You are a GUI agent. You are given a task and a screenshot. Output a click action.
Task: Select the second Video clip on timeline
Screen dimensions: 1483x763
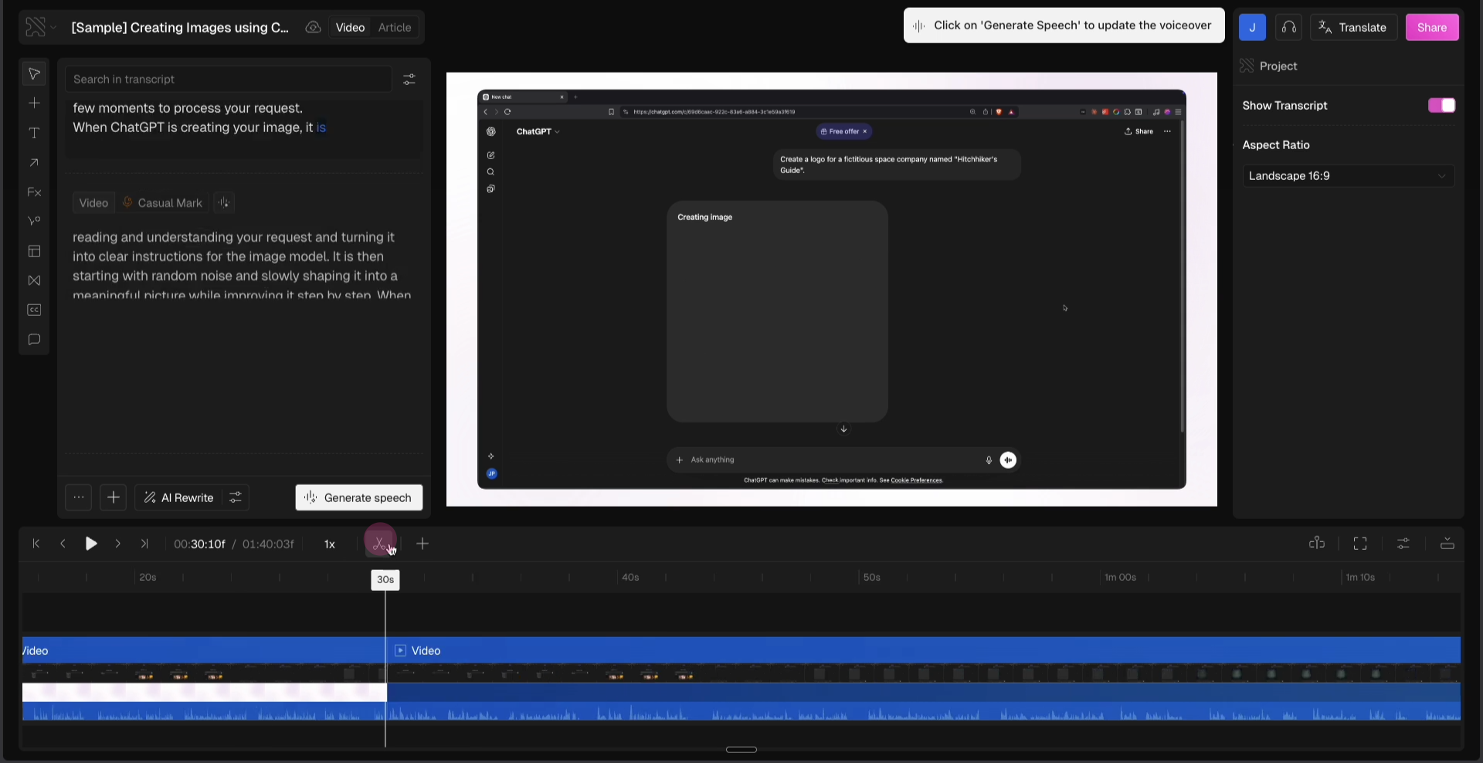tap(923, 651)
